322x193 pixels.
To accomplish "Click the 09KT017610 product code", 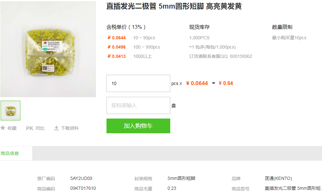I will point(83,188).
